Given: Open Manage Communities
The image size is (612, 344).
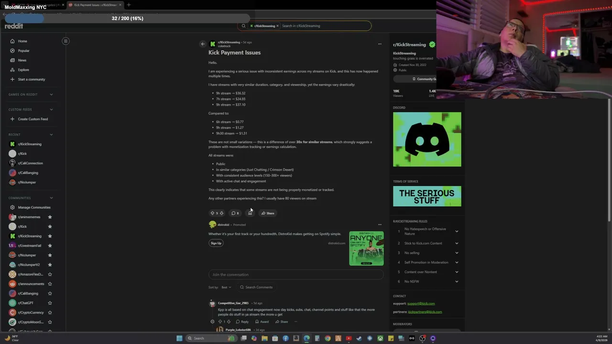Looking at the screenshot, I should pos(33,207).
